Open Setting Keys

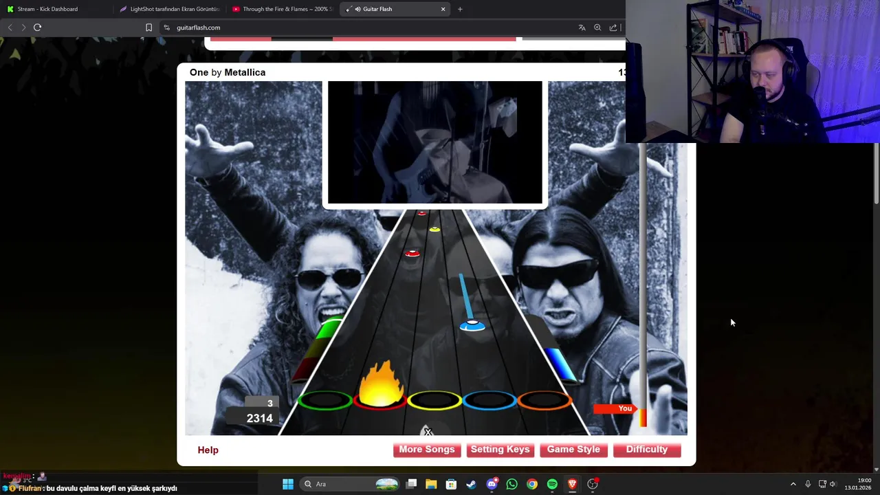pyautogui.click(x=500, y=450)
